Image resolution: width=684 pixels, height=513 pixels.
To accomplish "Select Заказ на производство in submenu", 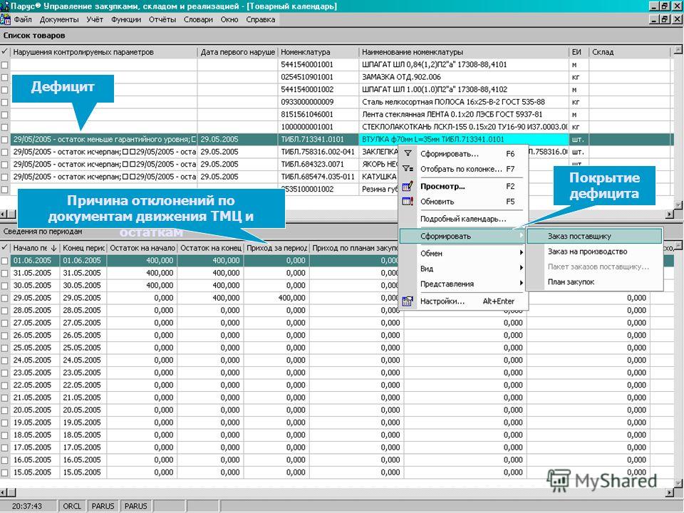I will point(594,252).
